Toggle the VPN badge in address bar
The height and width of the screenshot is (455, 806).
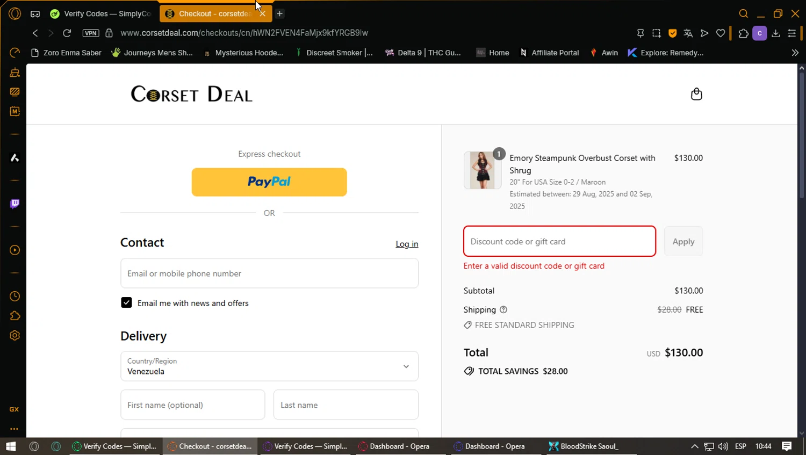click(x=91, y=33)
